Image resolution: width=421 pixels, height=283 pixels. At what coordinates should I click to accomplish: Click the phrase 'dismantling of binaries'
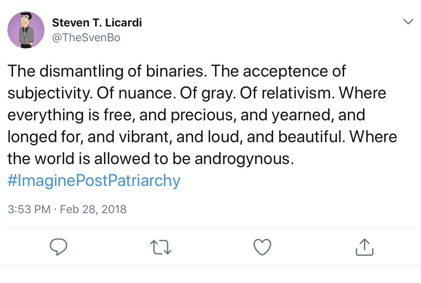pos(121,71)
